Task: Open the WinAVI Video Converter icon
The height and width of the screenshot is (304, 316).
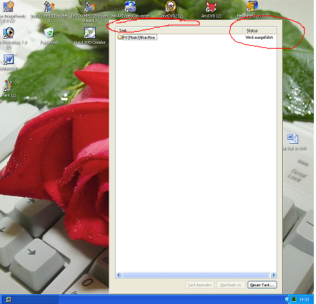Action: (x=130, y=6)
